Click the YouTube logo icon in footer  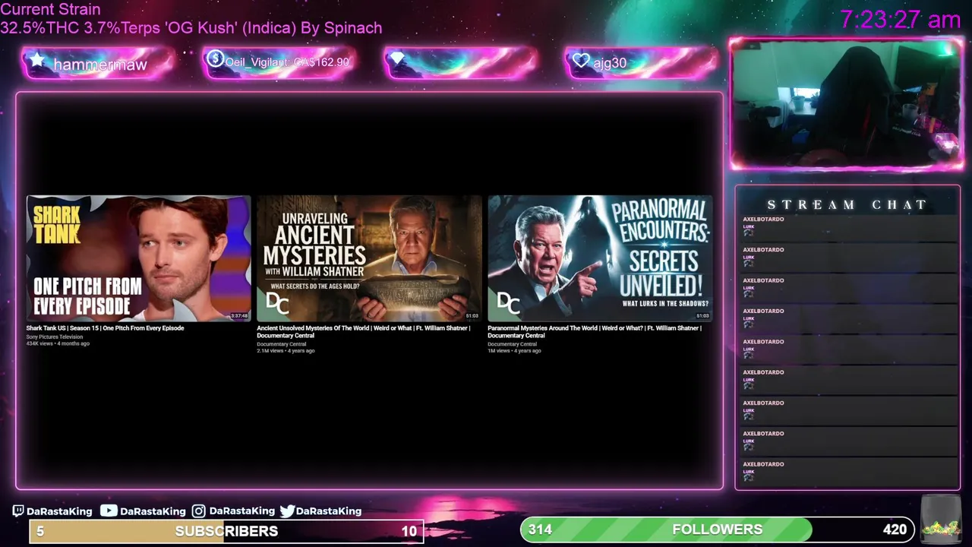pos(109,511)
